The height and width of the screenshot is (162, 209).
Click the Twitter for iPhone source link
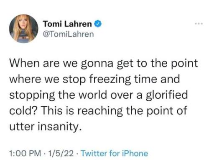coord(114,154)
